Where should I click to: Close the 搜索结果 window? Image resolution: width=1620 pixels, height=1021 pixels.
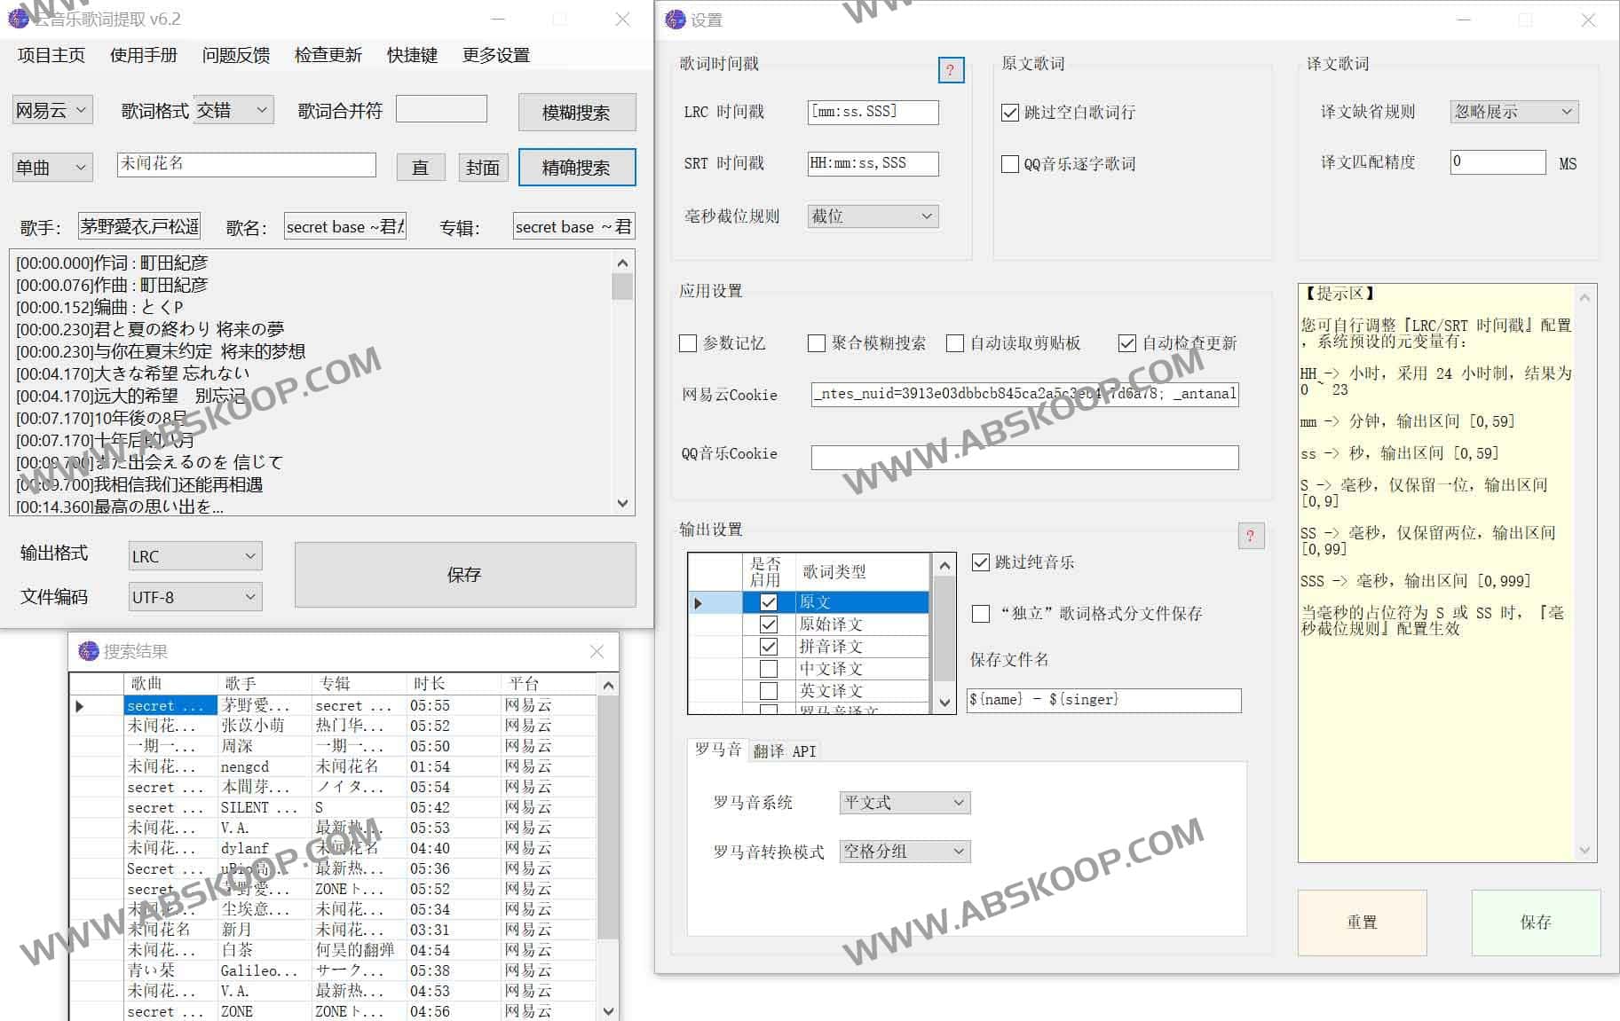597,652
